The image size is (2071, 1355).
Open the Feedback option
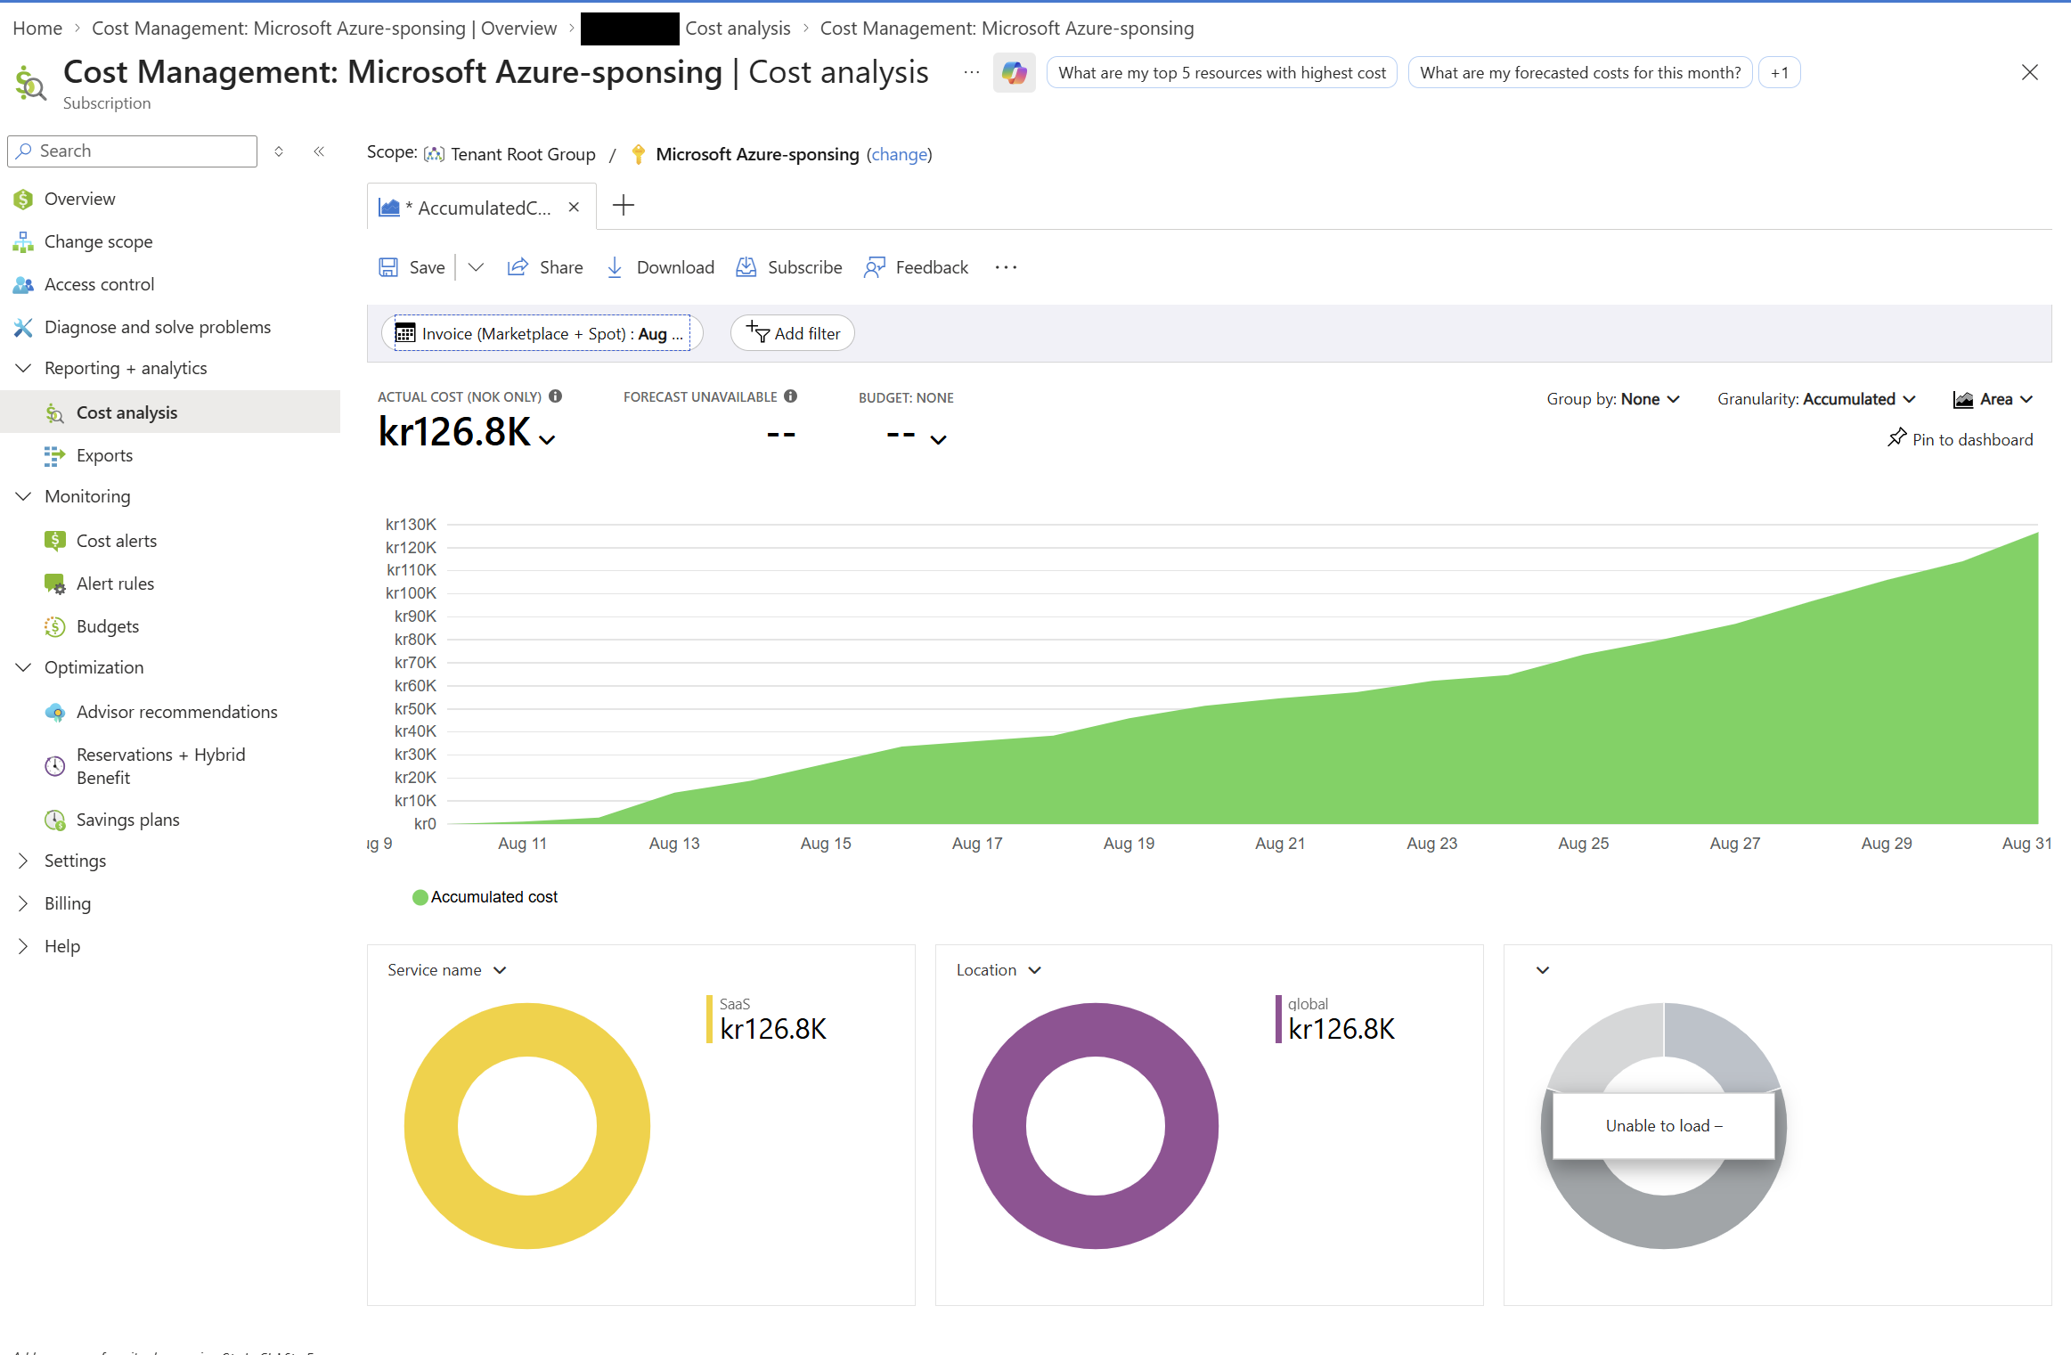[x=916, y=267]
